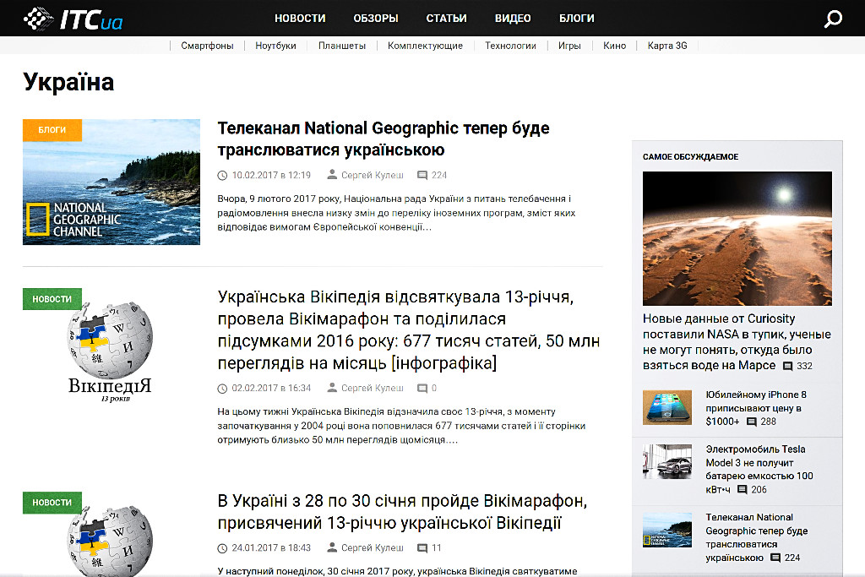The height and width of the screenshot is (577, 865).
Task: Open the Mars surface image in sidebar
Action: (737, 238)
